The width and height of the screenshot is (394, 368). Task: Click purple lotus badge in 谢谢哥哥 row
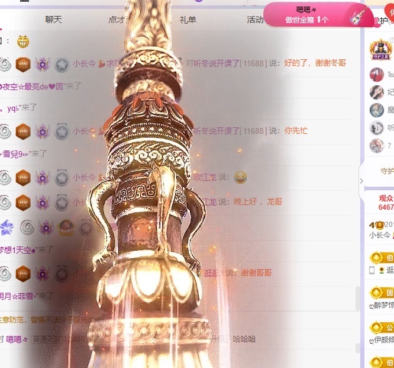(x=42, y=274)
